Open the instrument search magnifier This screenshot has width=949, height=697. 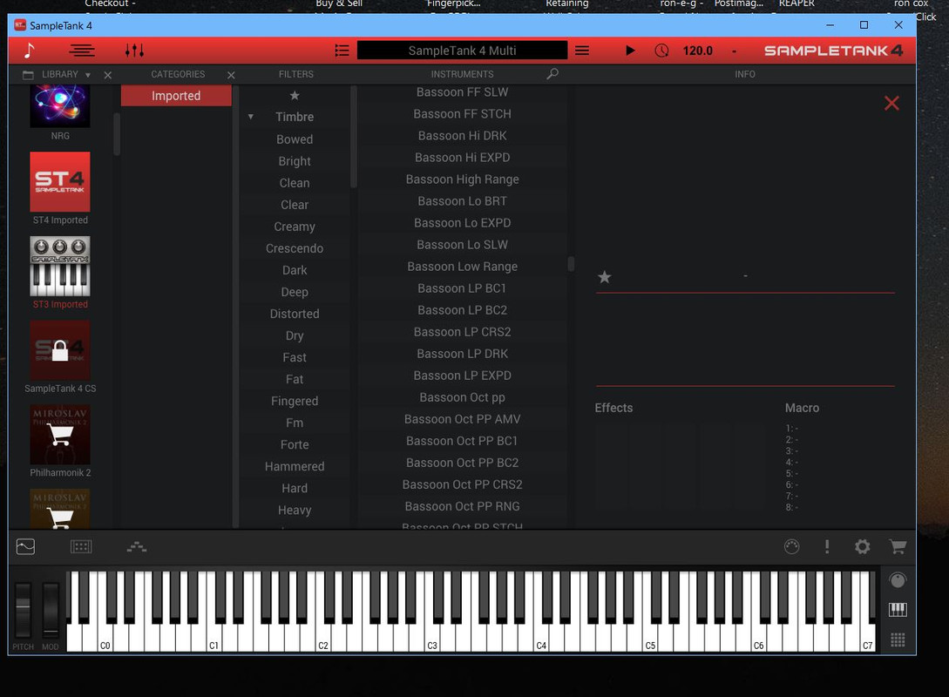(x=552, y=74)
